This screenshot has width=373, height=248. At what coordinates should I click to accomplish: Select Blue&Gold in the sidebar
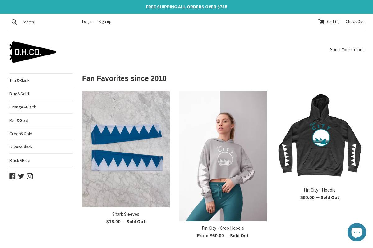pos(19,94)
